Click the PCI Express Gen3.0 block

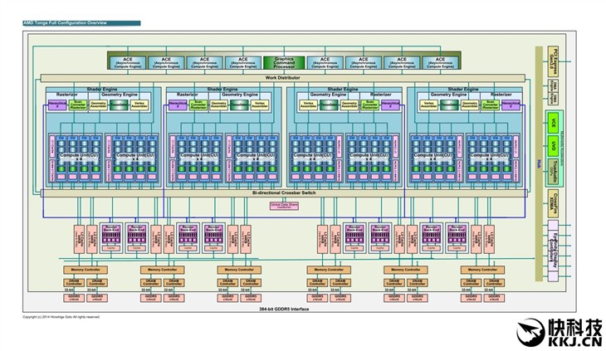(553, 61)
